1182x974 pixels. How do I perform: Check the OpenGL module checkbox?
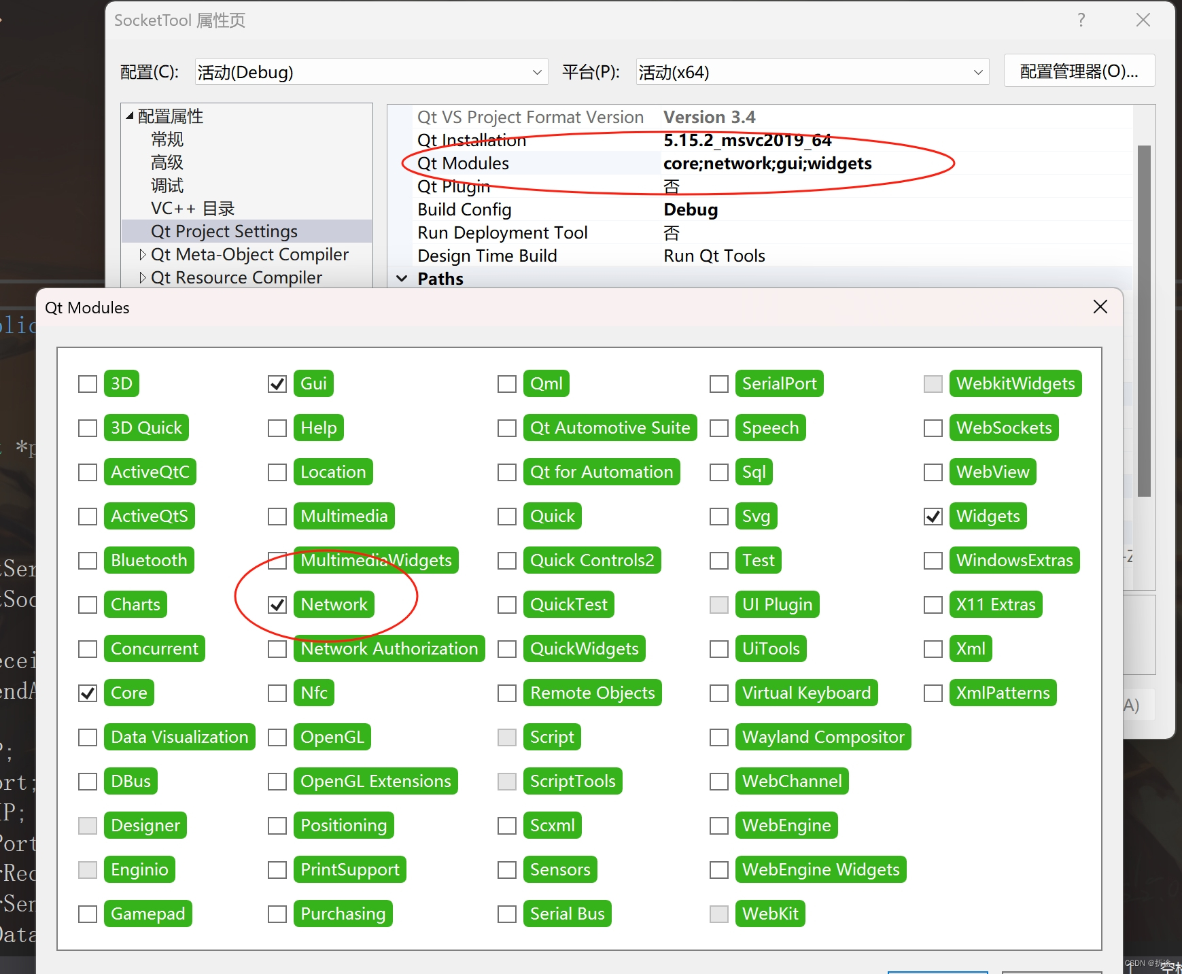[x=277, y=737]
